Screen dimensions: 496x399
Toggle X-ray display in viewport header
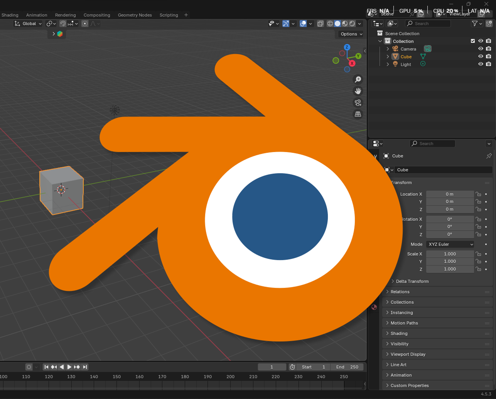(320, 24)
